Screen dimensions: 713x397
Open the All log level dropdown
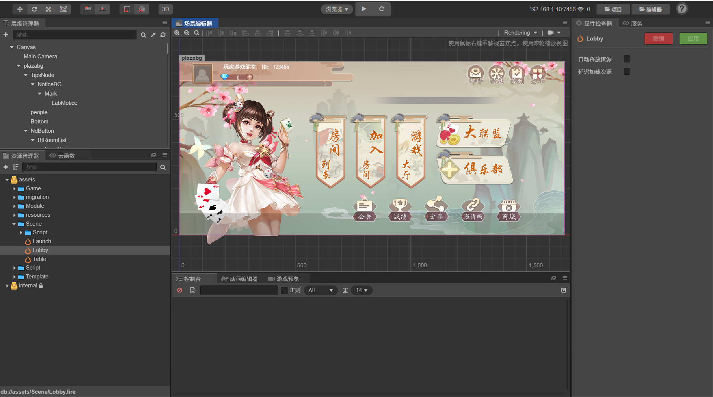tap(320, 290)
